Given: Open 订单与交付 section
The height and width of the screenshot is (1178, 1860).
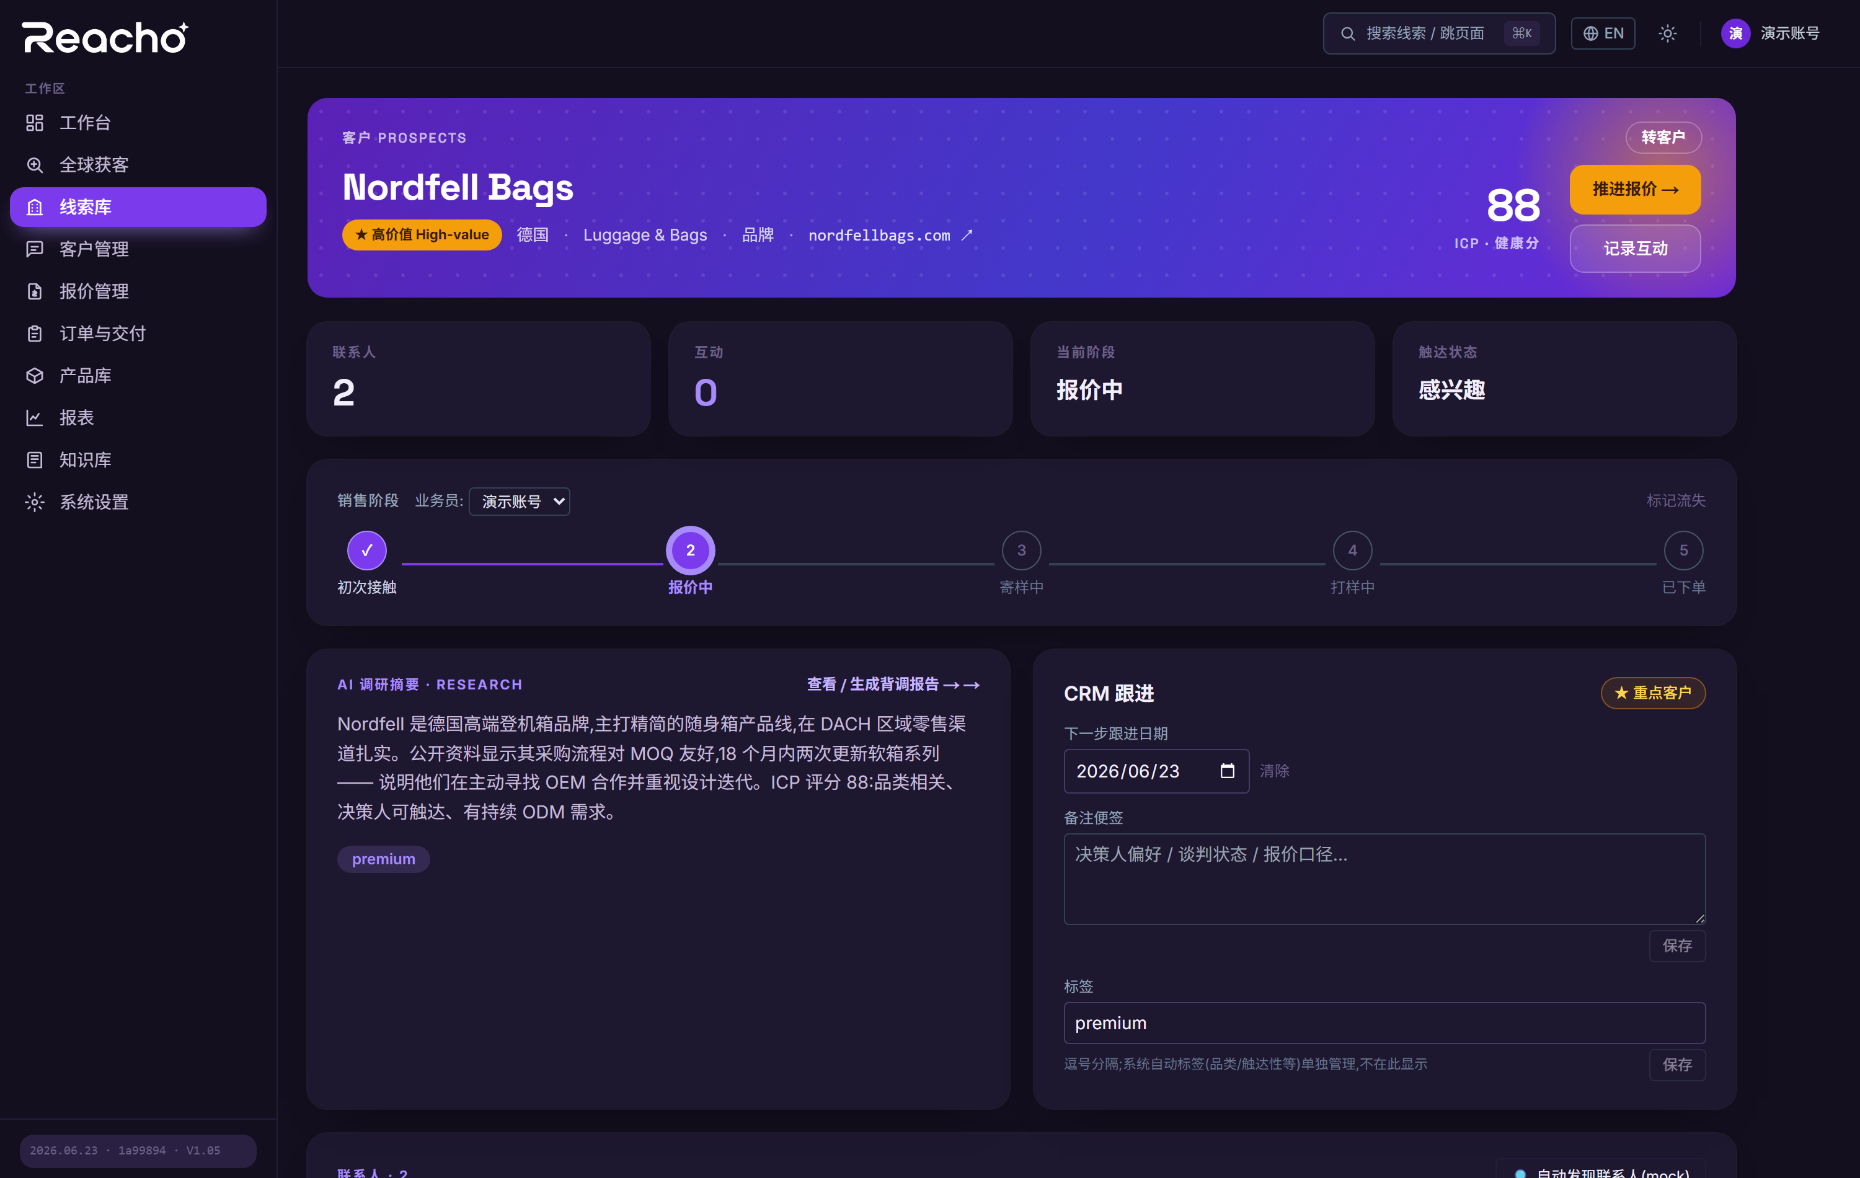Looking at the screenshot, I should click(x=138, y=333).
